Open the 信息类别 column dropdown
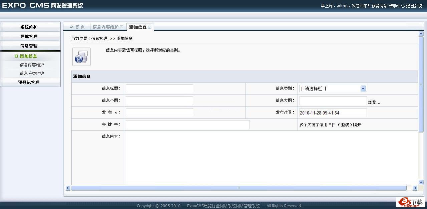 tap(333, 89)
